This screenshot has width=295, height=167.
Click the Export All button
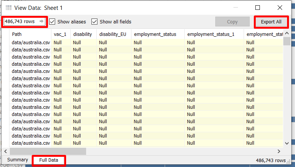[x=271, y=22]
